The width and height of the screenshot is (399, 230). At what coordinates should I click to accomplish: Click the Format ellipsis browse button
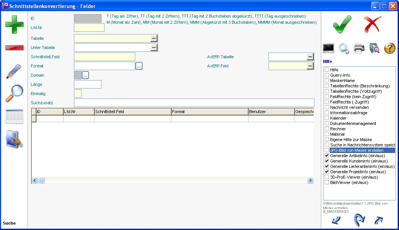[x=139, y=66]
